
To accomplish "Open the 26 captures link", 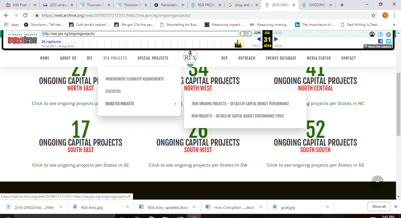I will [x=51, y=42].
